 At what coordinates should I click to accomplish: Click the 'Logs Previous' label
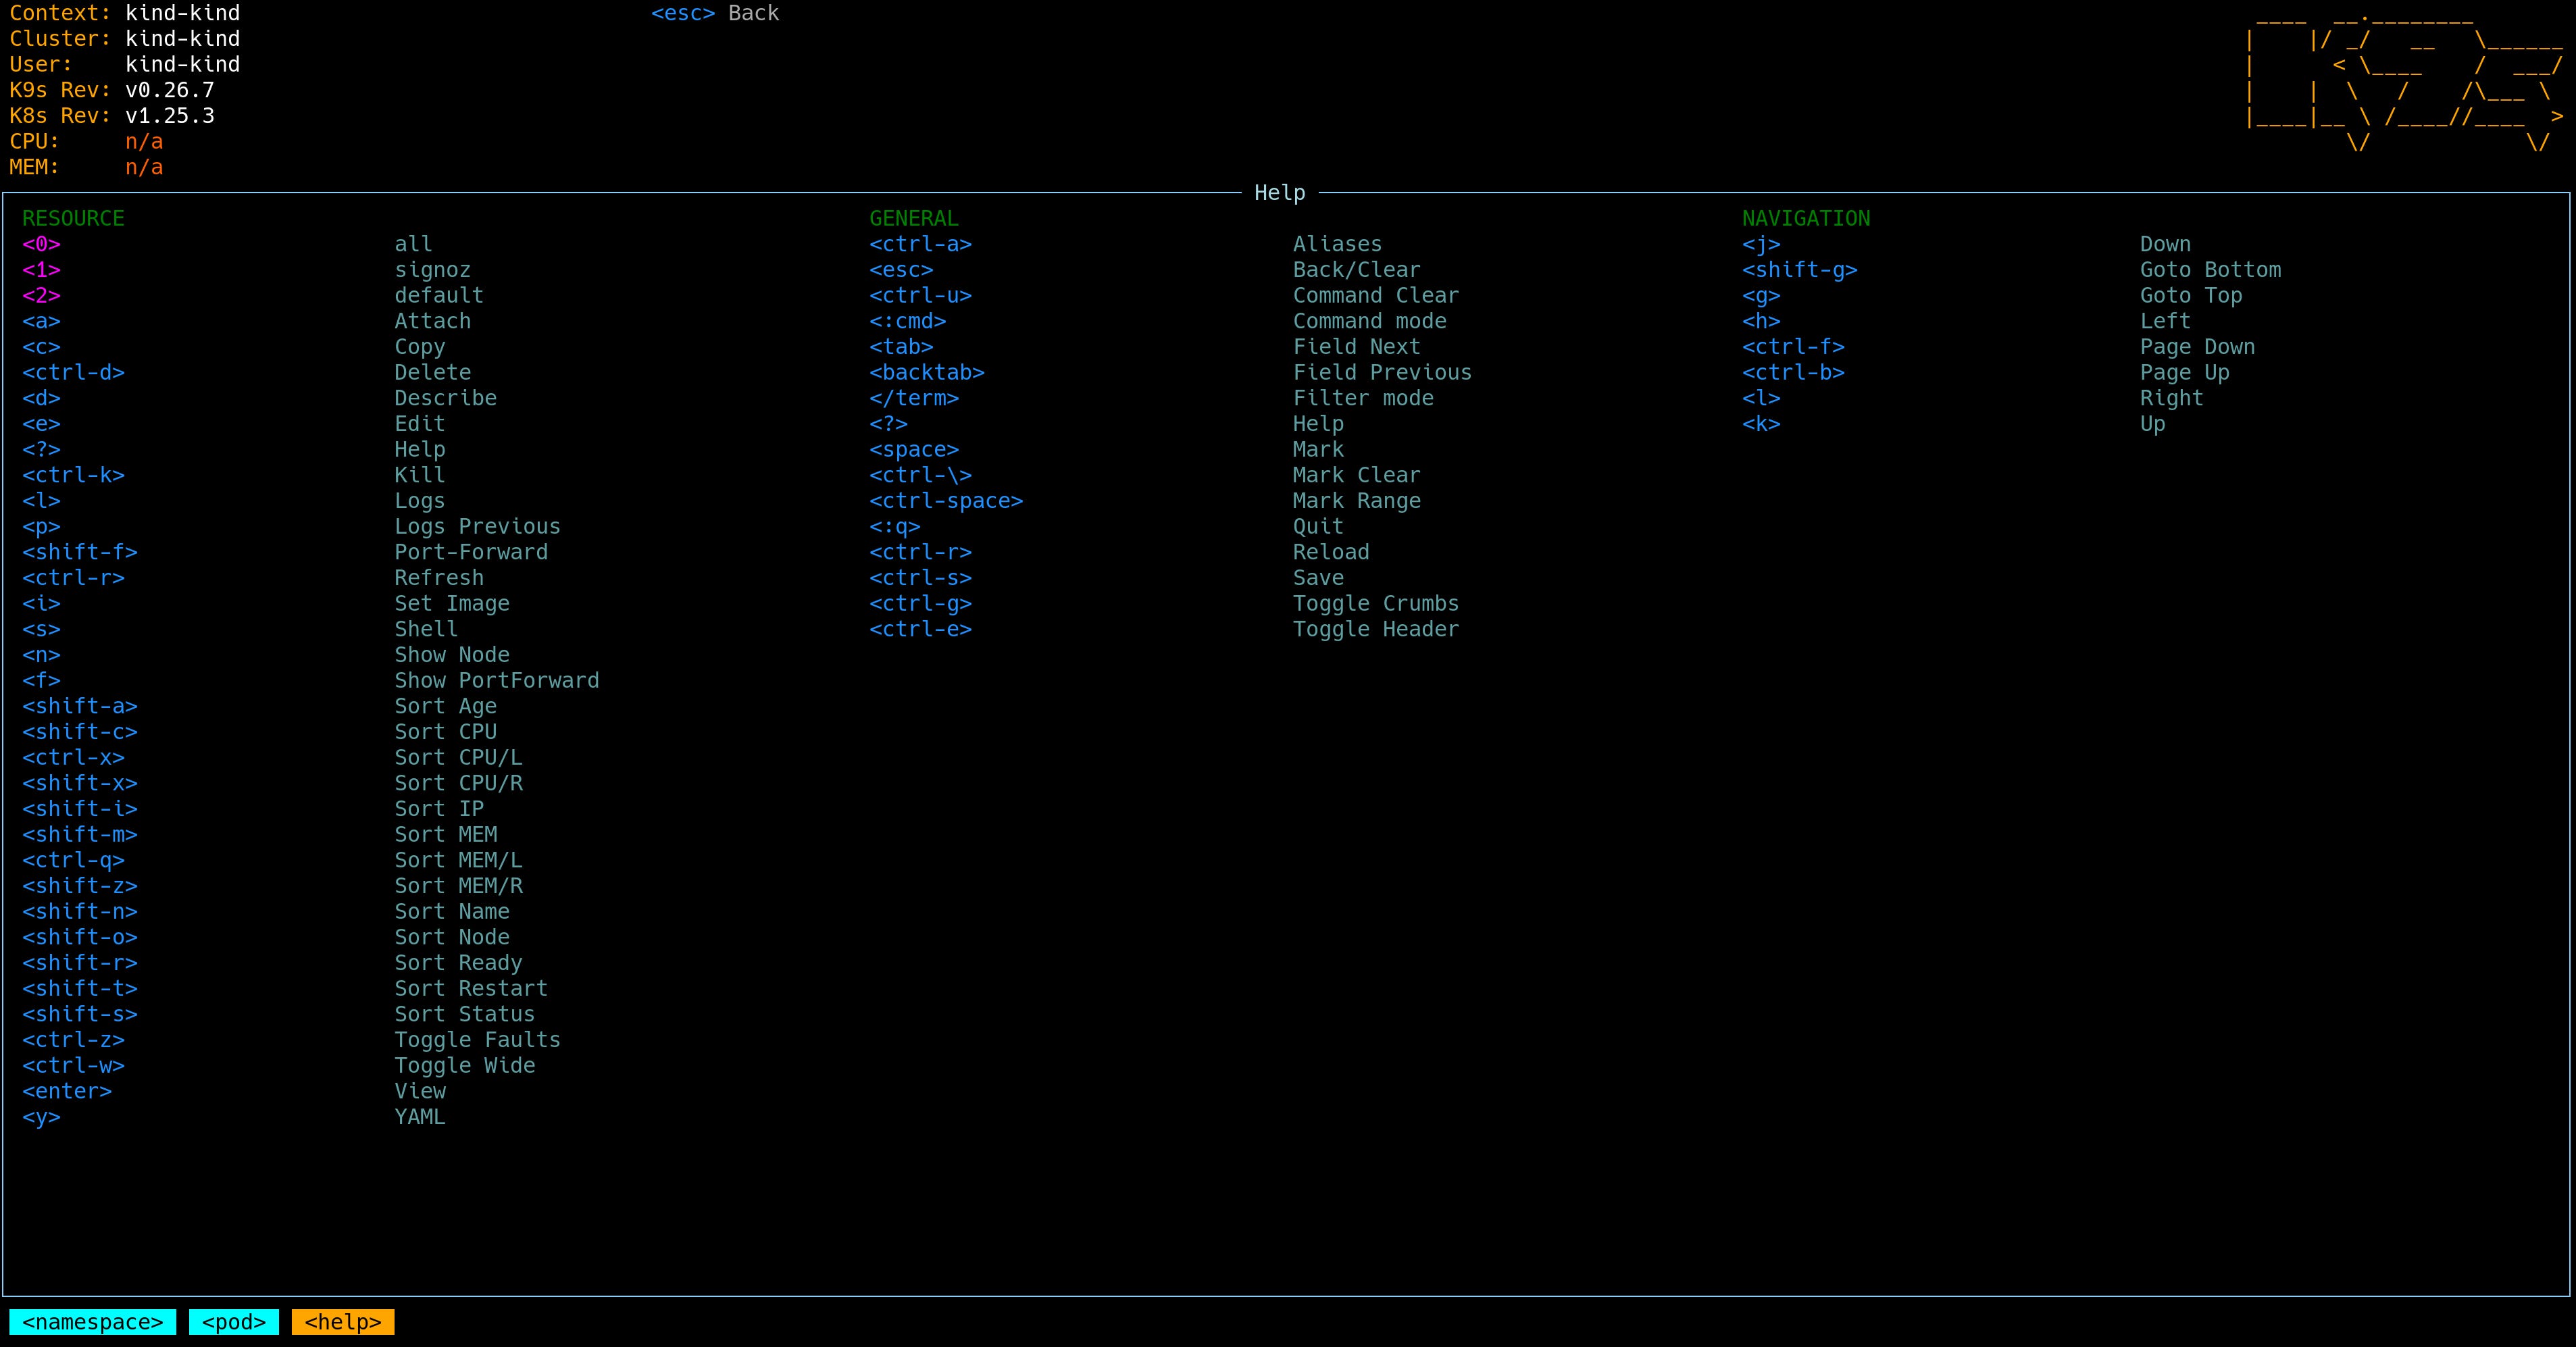(477, 526)
